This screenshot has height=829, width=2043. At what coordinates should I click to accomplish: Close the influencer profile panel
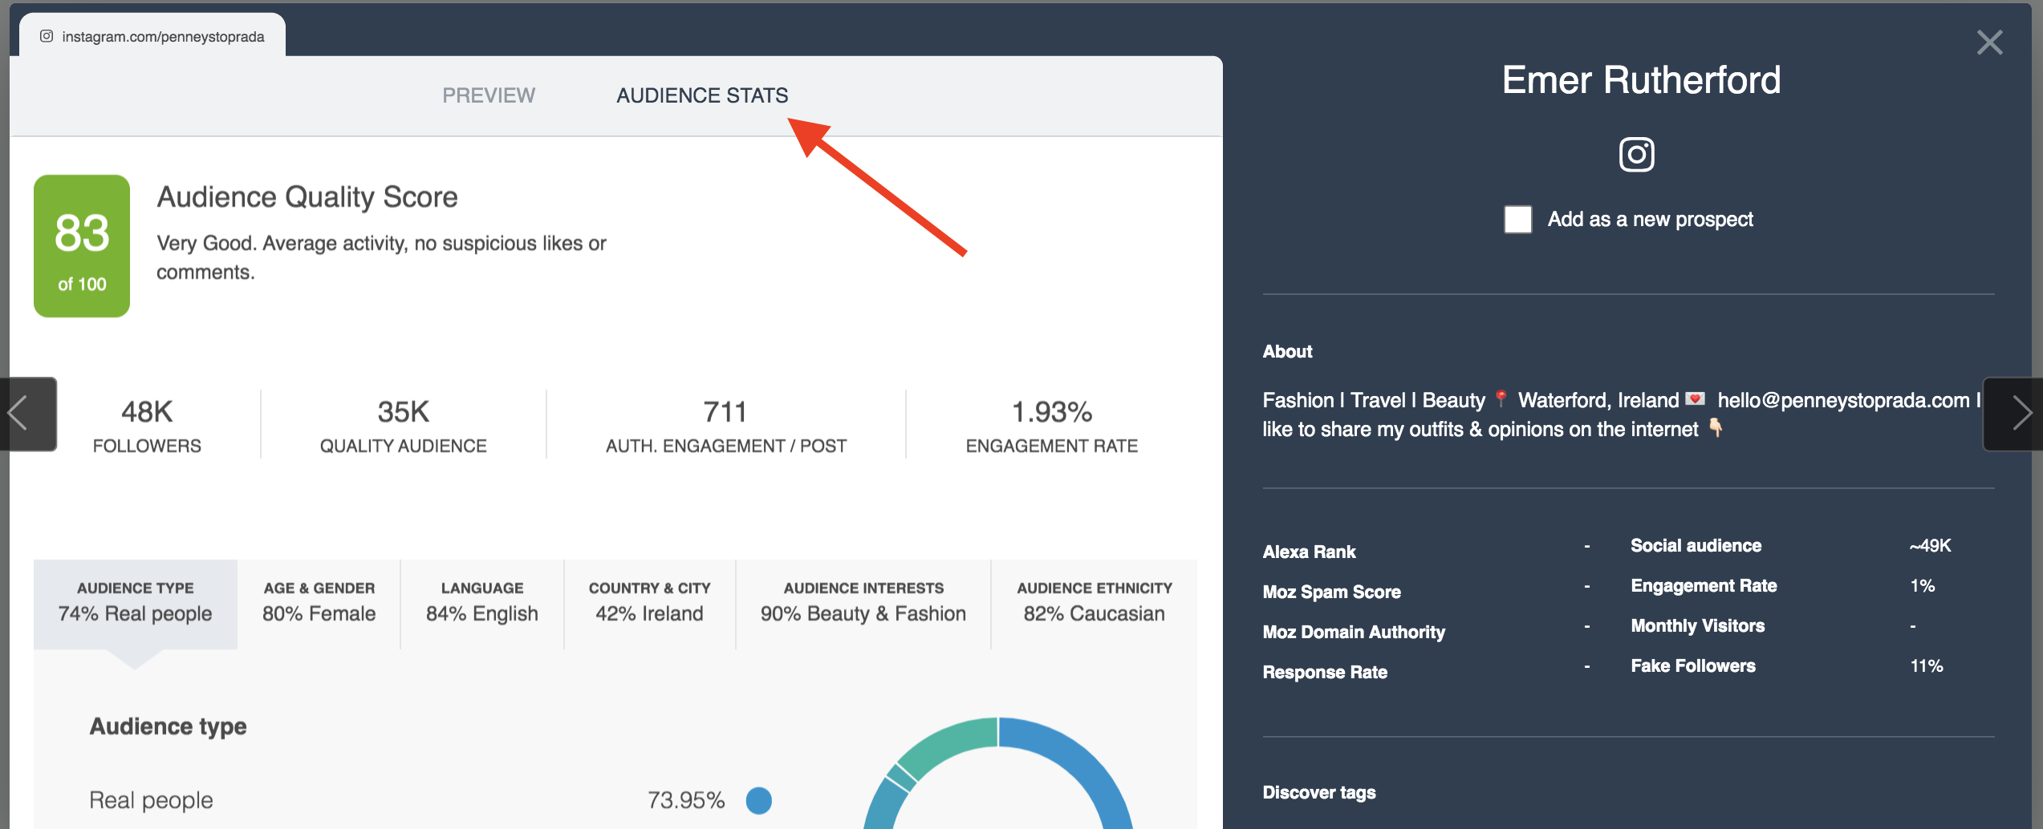coord(1989,42)
